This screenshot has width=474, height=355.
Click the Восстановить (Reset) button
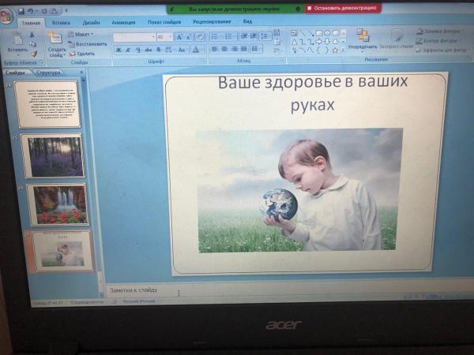point(89,44)
